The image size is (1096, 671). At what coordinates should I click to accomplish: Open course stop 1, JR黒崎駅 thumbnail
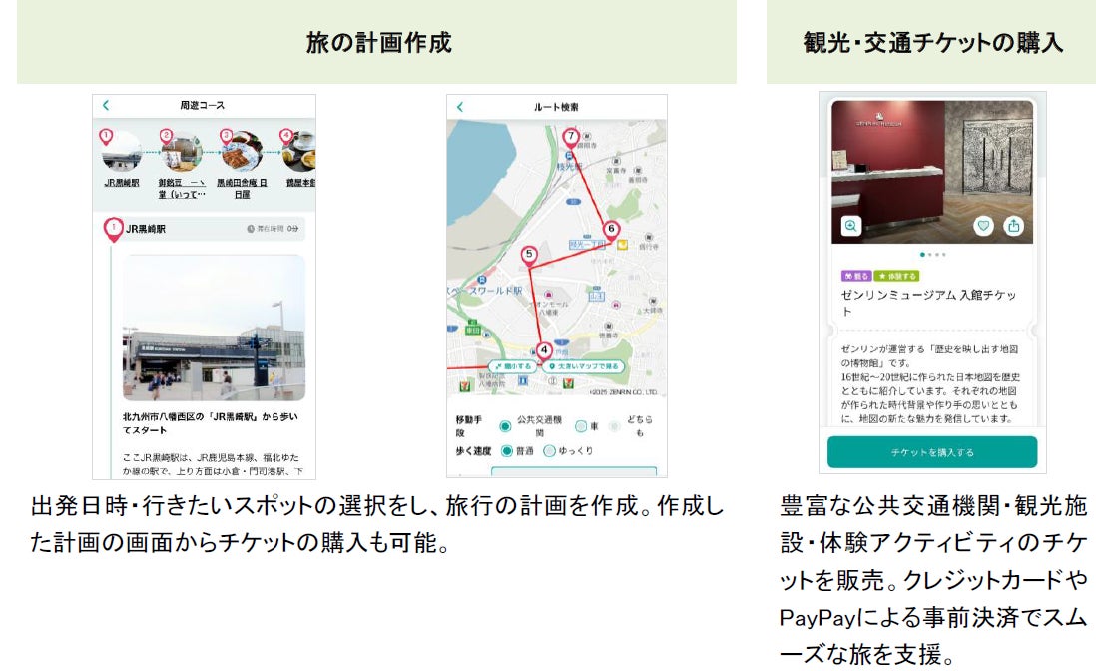click(x=122, y=151)
